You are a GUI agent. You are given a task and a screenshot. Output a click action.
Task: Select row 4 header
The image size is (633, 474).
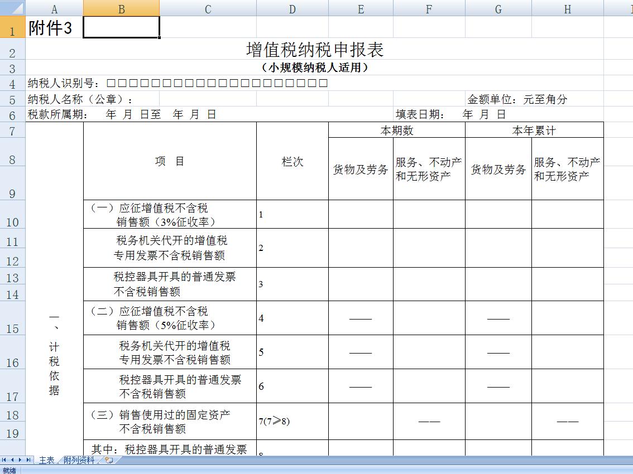pyautogui.click(x=12, y=83)
